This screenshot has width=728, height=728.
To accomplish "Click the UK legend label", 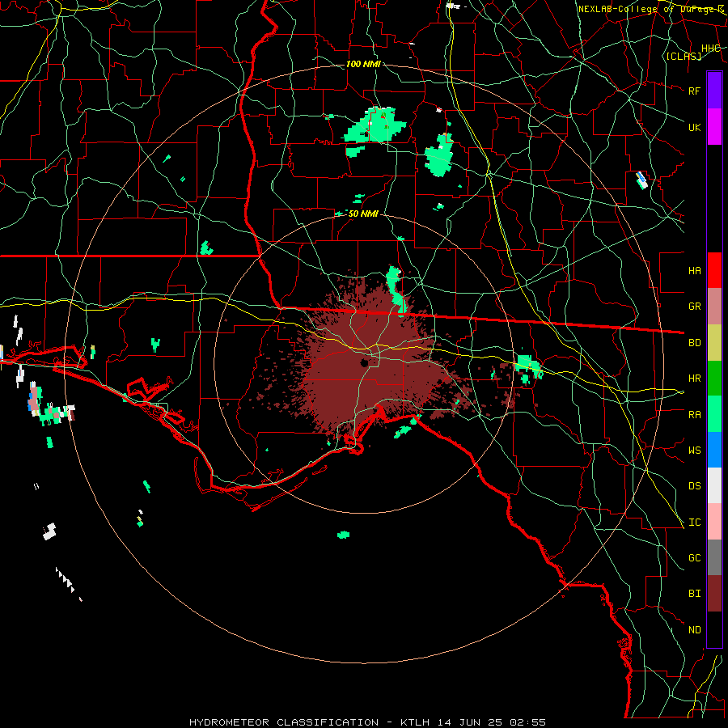I will 695,127.
